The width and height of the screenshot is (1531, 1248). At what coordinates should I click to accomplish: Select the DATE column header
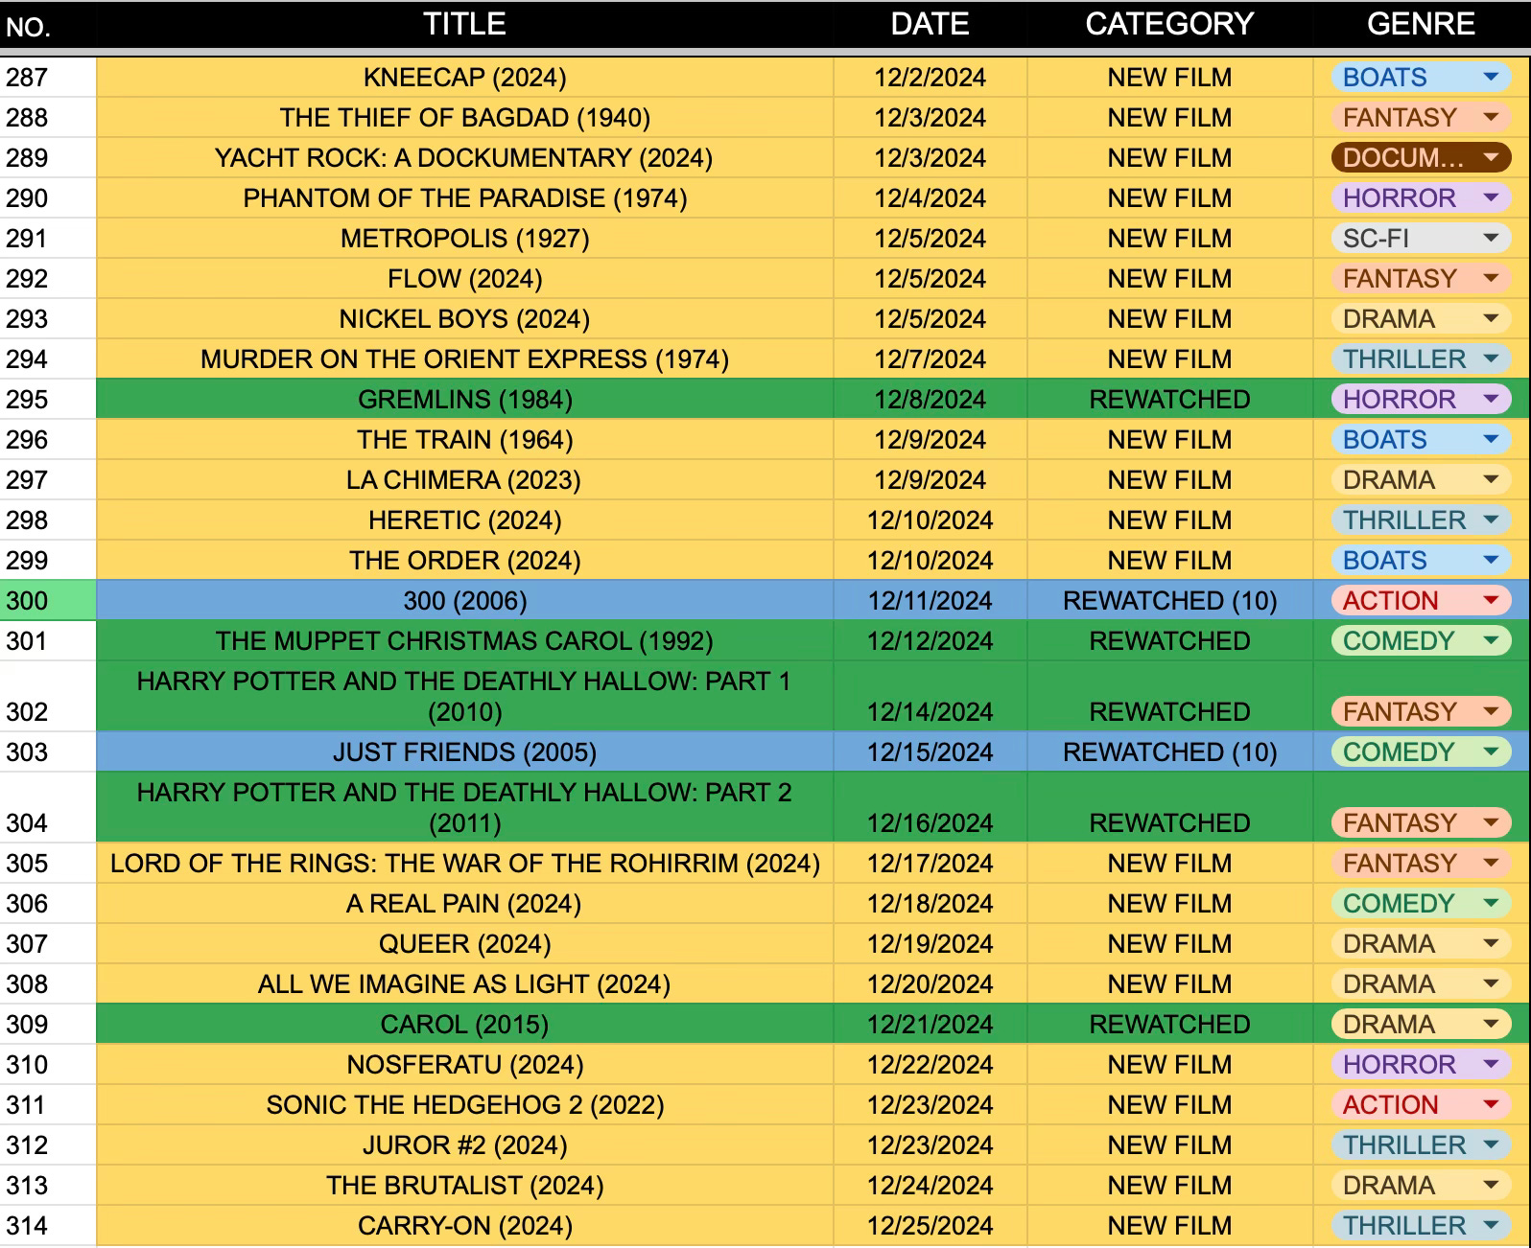point(930,24)
